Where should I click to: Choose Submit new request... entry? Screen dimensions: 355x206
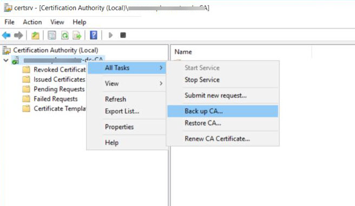coord(215,95)
